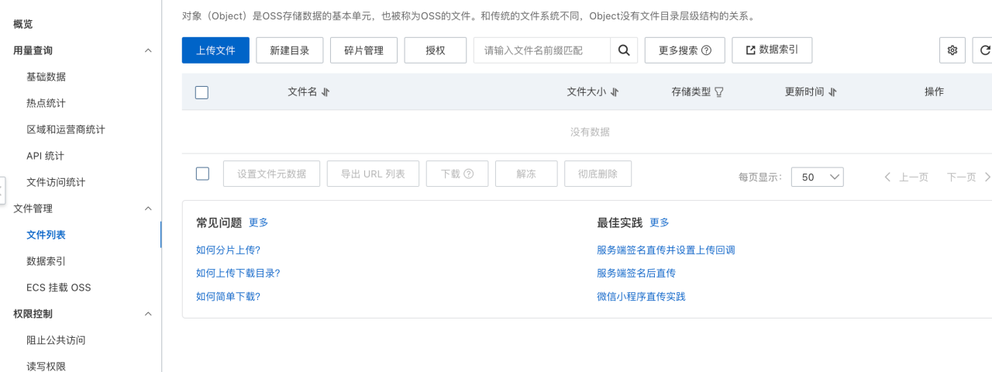Sort by 文件大小 sort arrows
The image size is (992, 372).
615,92
